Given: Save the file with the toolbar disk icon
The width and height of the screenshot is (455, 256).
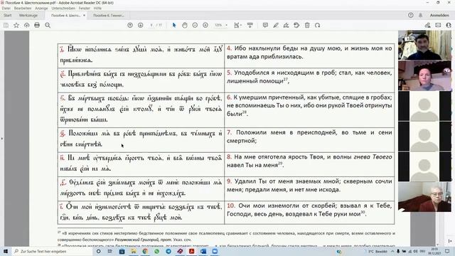Looking at the screenshot, I should (6, 26).
